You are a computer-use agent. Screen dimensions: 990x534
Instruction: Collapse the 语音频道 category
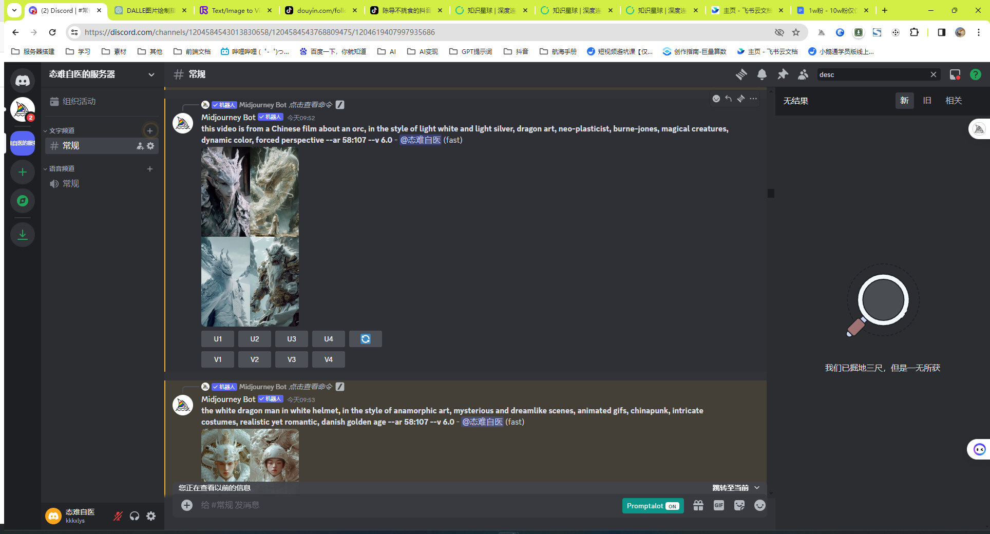coord(59,168)
